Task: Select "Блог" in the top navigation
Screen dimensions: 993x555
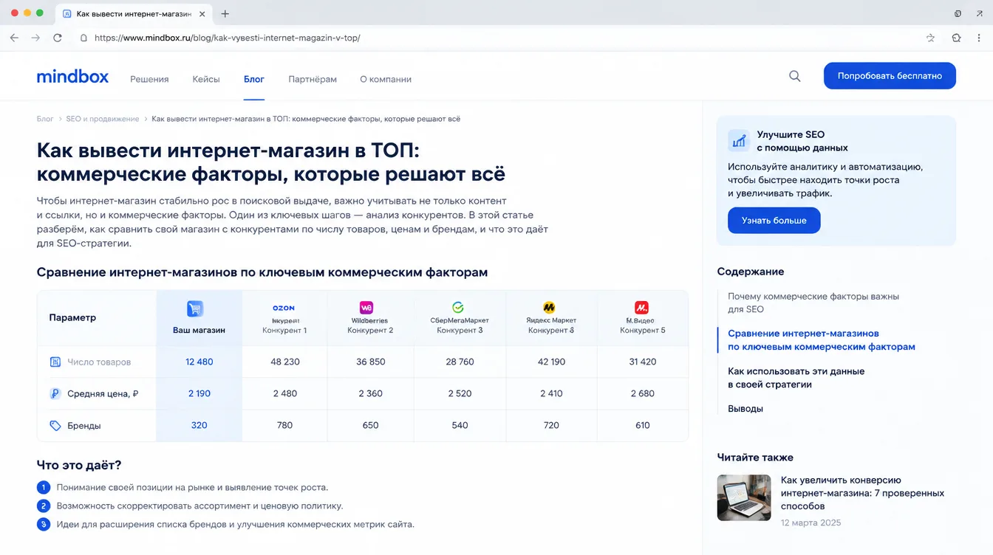Action: coord(254,79)
